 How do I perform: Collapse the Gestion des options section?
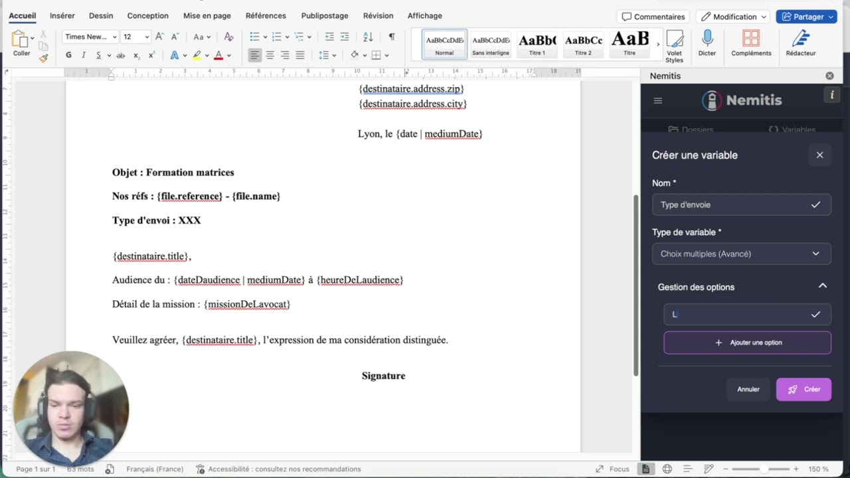pos(822,286)
